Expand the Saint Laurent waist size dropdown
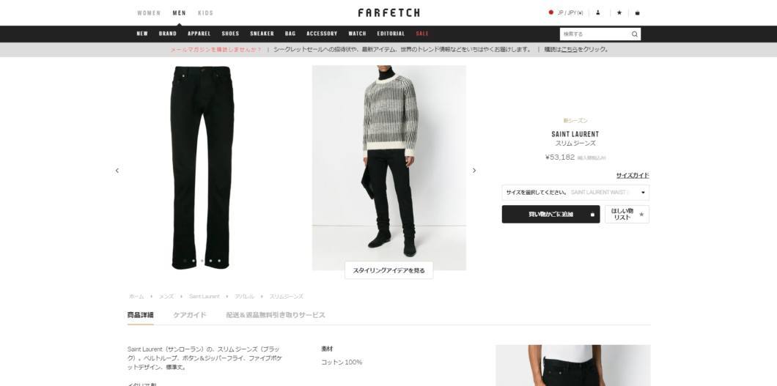This screenshot has height=386, width=777. (575, 192)
